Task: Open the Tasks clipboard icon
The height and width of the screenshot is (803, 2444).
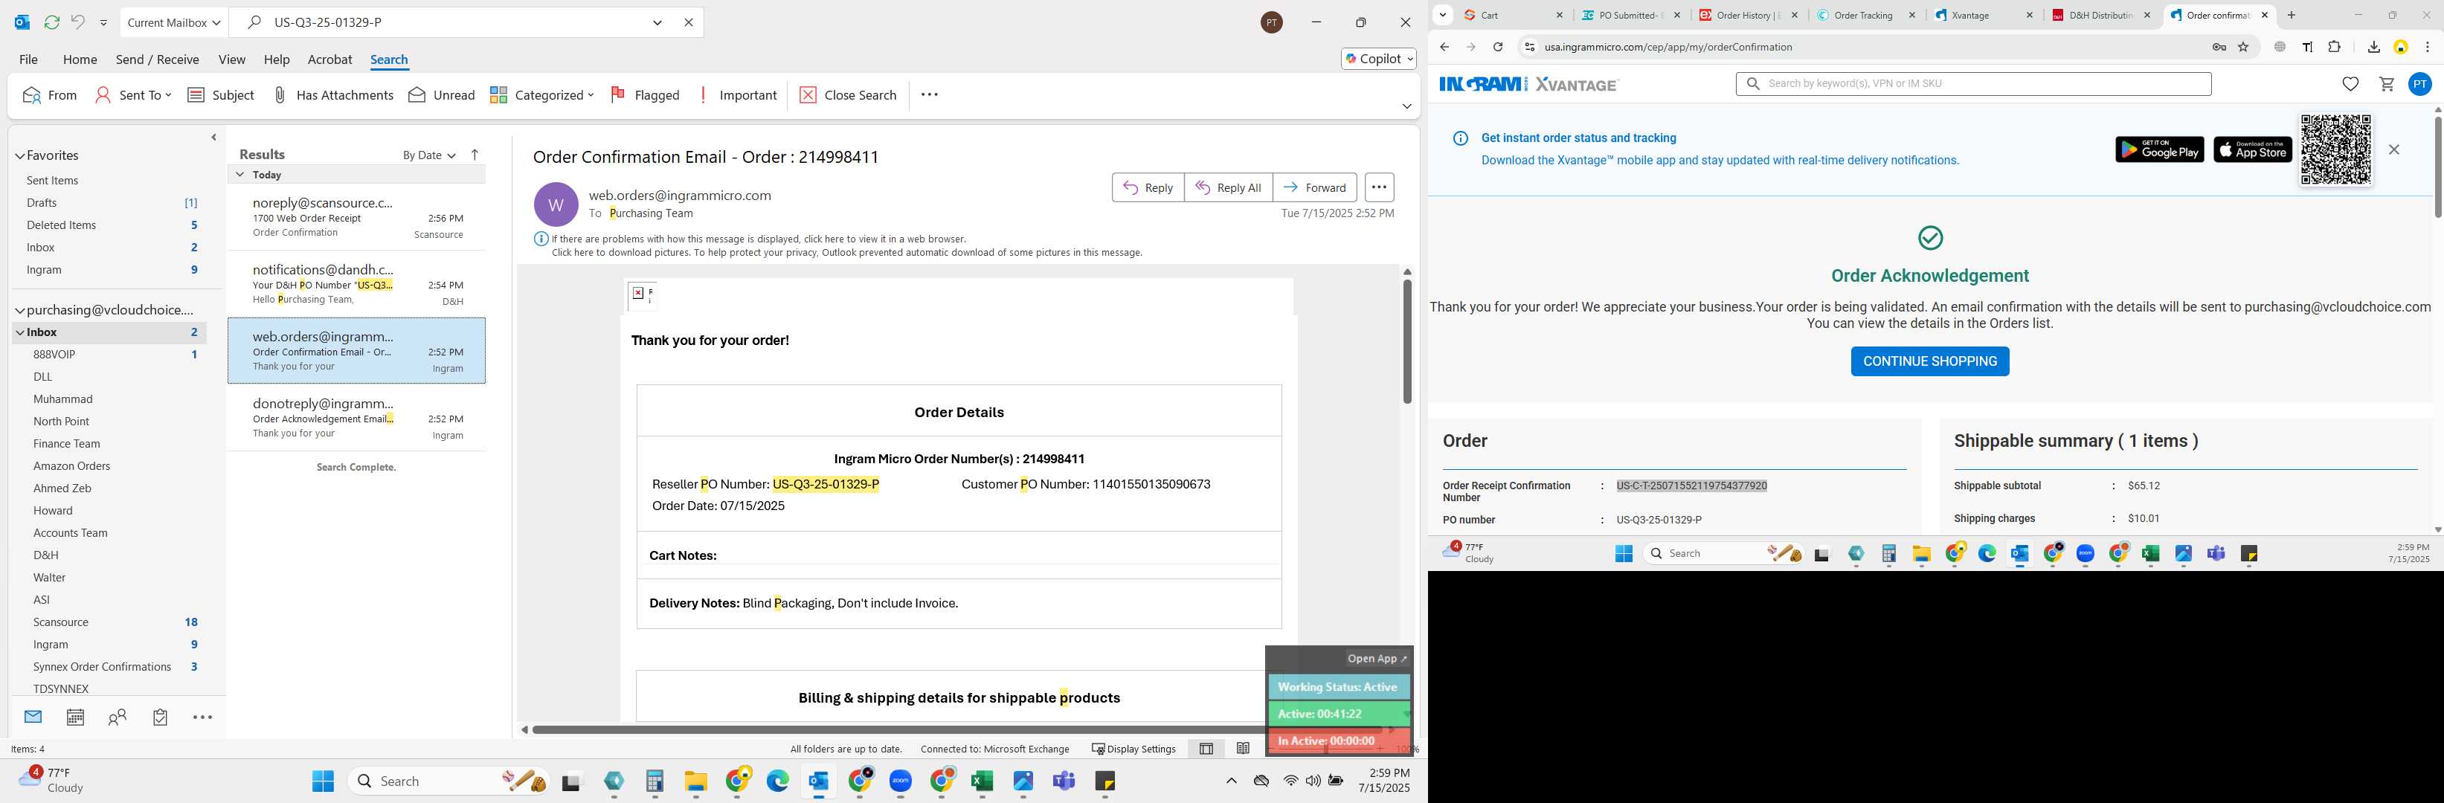Action: (161, 717)
